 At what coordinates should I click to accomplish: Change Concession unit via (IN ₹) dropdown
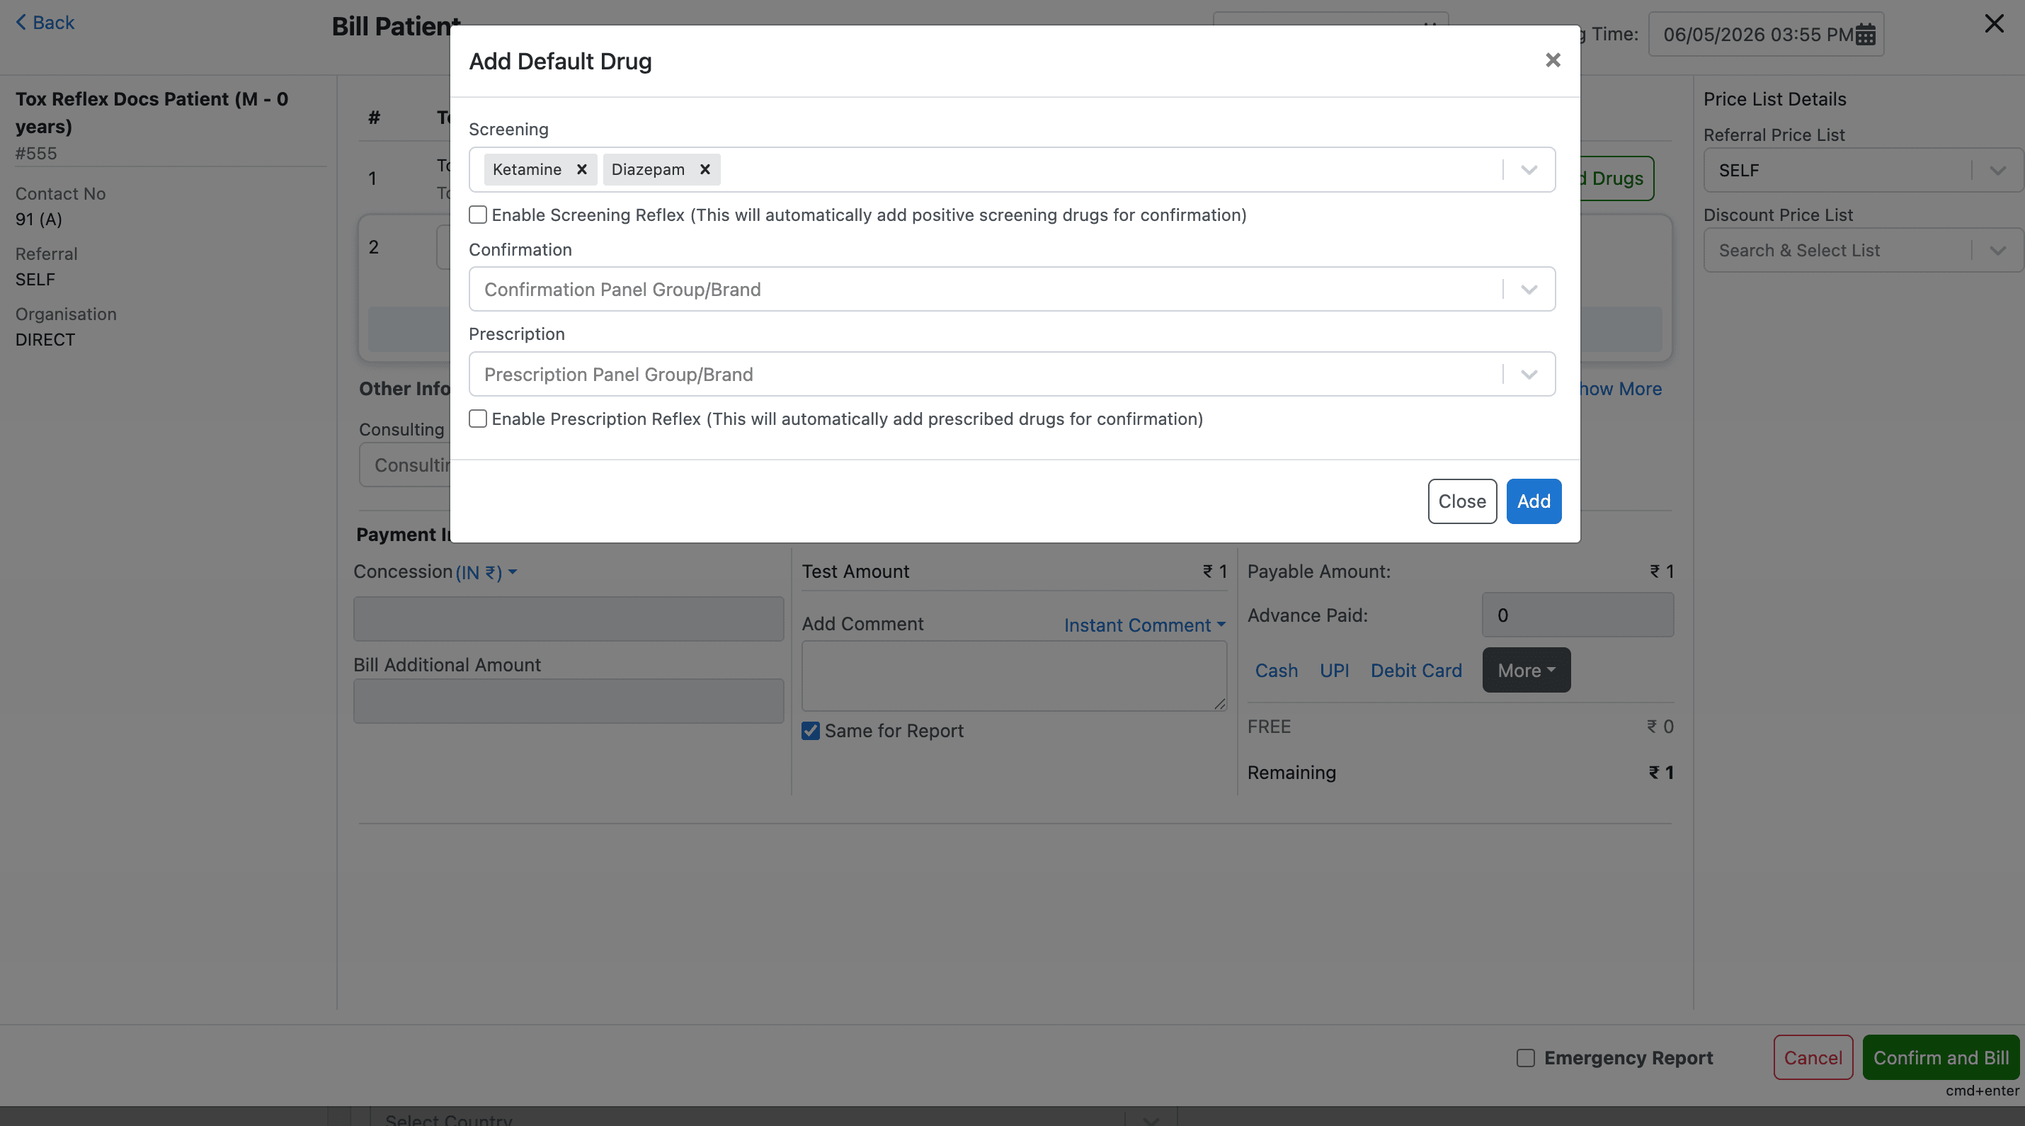486,572
